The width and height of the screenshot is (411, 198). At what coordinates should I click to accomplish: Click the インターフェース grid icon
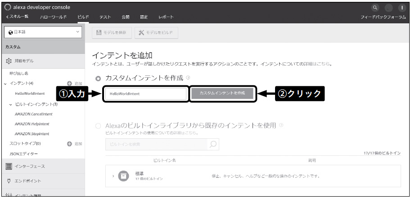tap(9, 167)
